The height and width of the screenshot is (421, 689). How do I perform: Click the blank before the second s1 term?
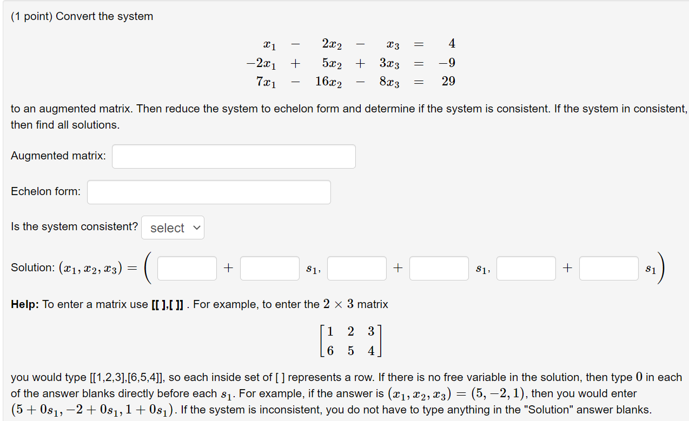coord(439,268)
